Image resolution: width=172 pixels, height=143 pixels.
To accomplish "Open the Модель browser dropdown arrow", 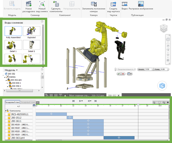I will click(x=17, y=70).
